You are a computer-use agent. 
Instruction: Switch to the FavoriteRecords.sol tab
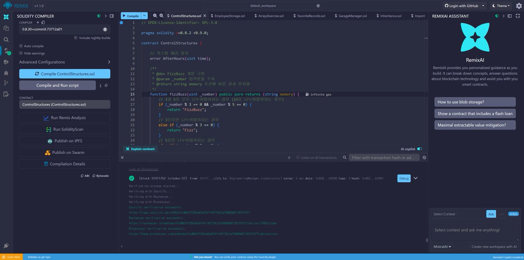[309, 16]
